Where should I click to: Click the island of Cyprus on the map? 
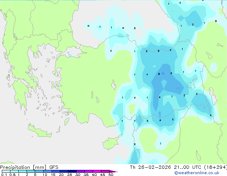coord(111,142)
